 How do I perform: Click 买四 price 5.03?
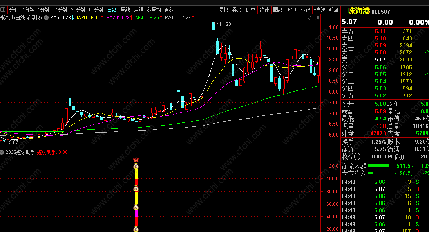point(380,88)
